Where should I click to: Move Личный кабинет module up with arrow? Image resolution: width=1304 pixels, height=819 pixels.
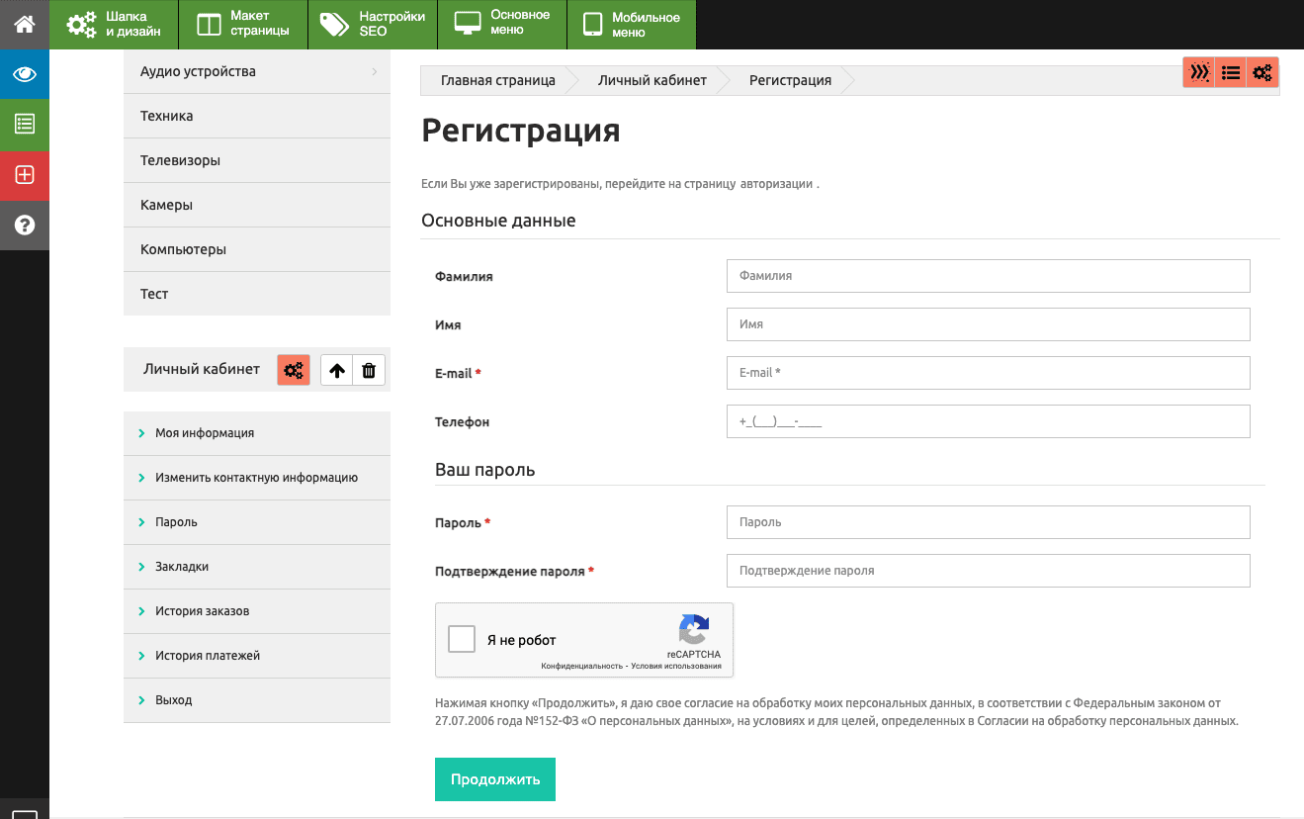(337, 370)
